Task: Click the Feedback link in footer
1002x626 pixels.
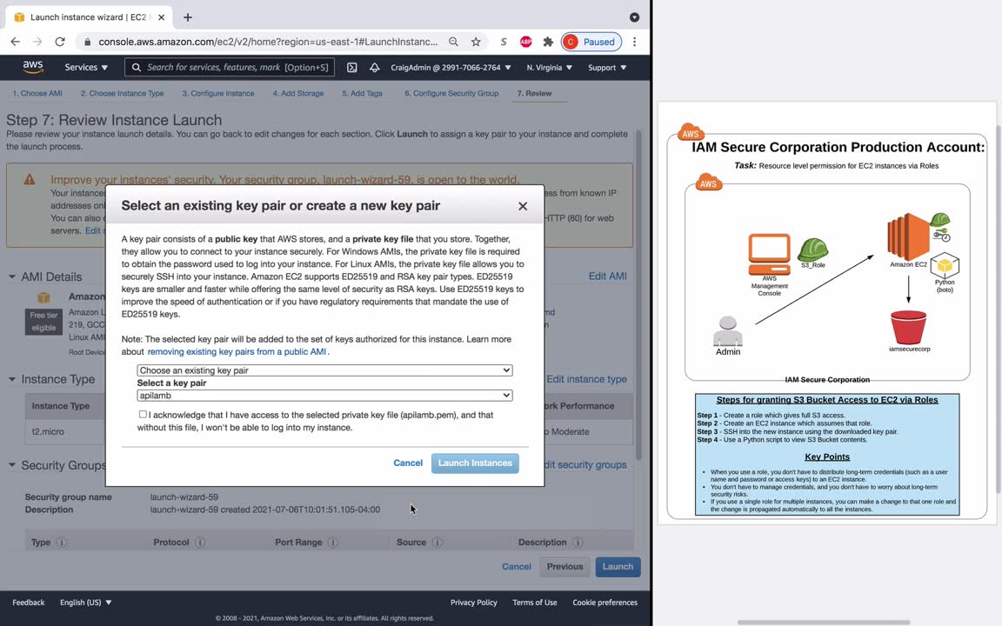Action: click(29, 603)
